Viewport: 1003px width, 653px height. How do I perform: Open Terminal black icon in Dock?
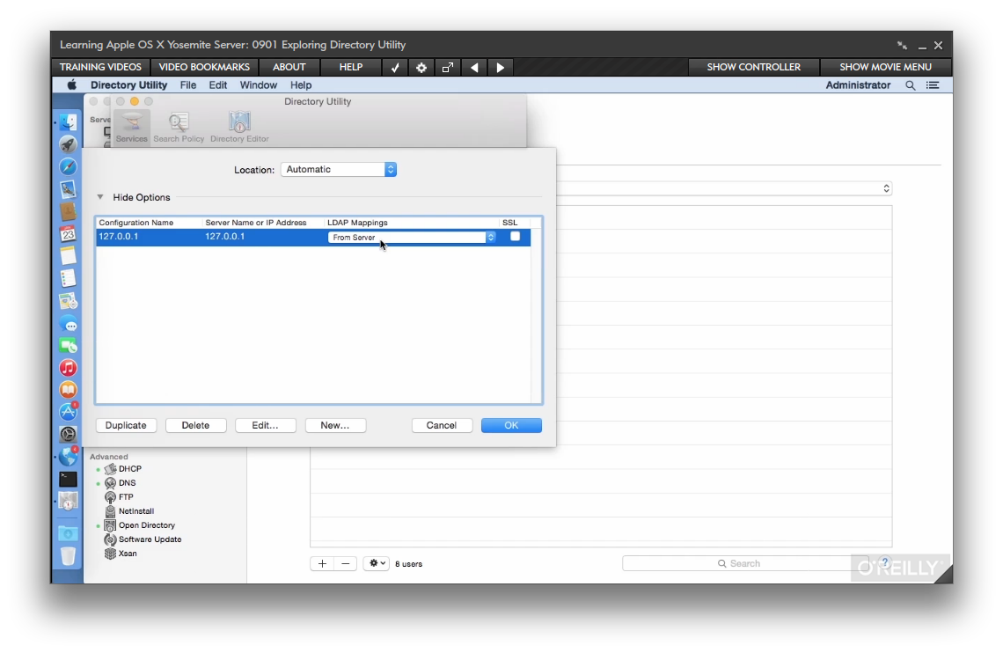pyautogui.click(x=68, y=479)
